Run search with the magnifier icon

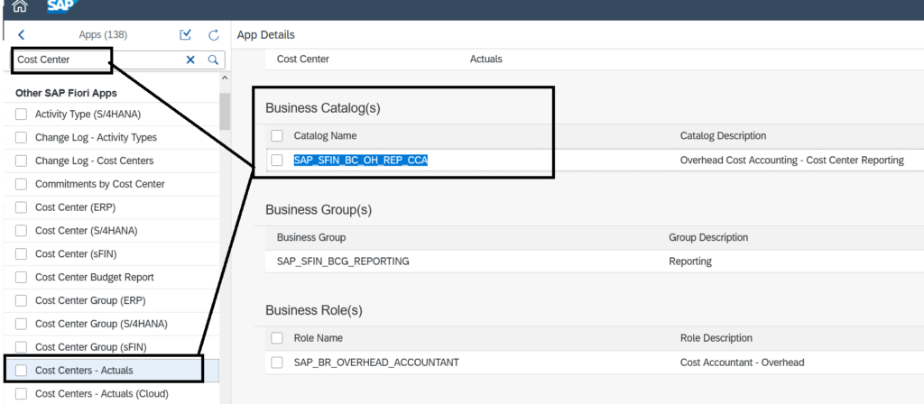pyautogui.click(x=213, y=60)
